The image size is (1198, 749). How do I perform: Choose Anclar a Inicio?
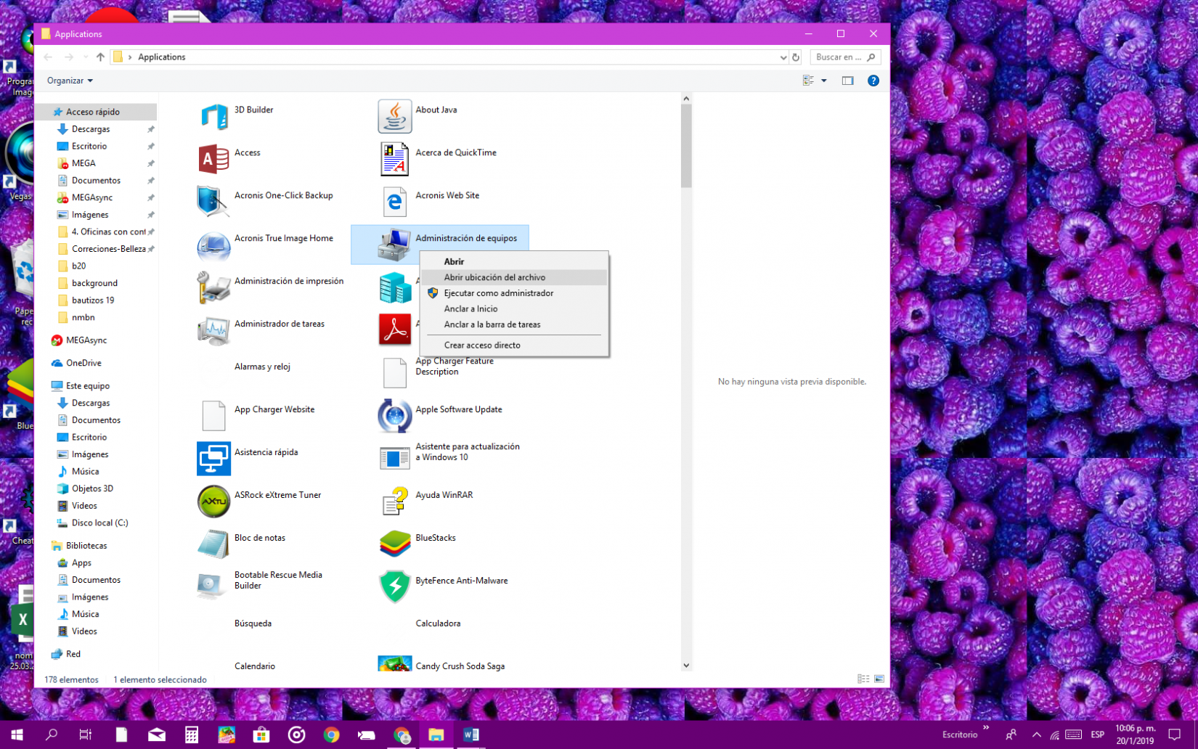[514, 309]
